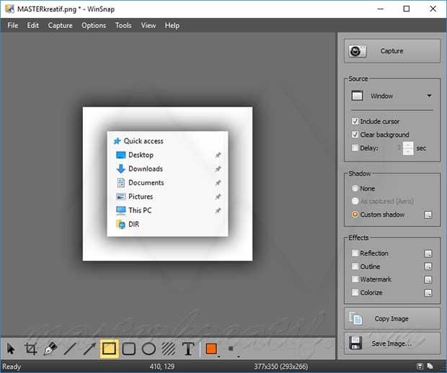
Task: Select the Rounded Rectangle tool
Action: point(128,349)
